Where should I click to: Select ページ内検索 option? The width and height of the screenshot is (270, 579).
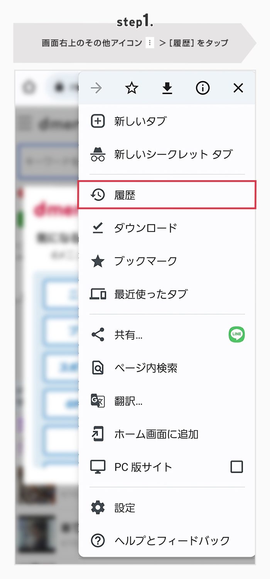point(167,368)
